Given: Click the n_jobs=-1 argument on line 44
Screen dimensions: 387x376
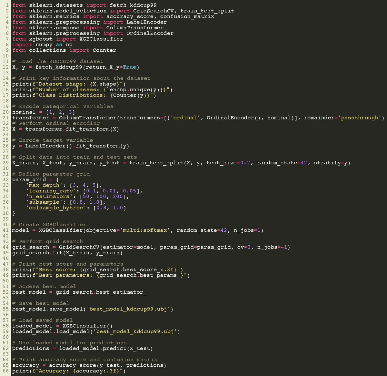Looking at the screenshot, I should click(x=273, y=247).
